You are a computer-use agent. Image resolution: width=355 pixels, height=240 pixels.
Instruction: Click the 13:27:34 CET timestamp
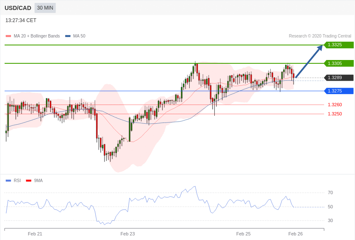point(21,20)
